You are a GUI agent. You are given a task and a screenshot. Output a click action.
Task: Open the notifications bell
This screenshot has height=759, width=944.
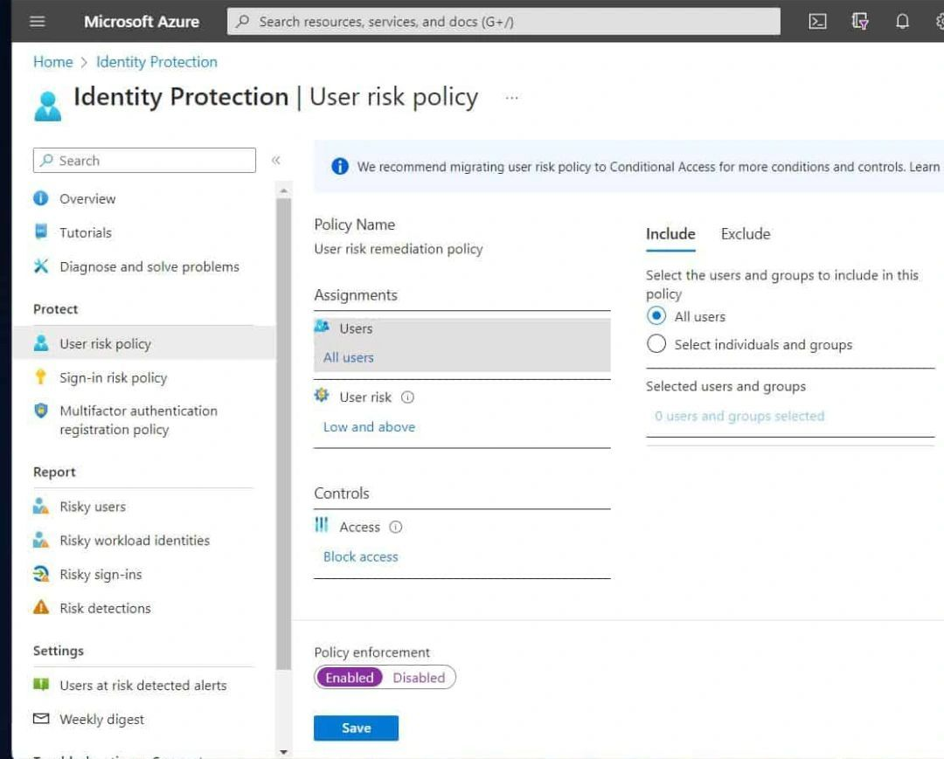click(x=902, y=22)
